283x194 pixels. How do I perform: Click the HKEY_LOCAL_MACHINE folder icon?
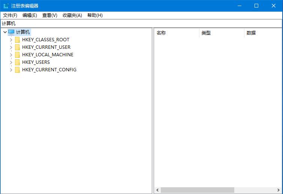point(17,55)
